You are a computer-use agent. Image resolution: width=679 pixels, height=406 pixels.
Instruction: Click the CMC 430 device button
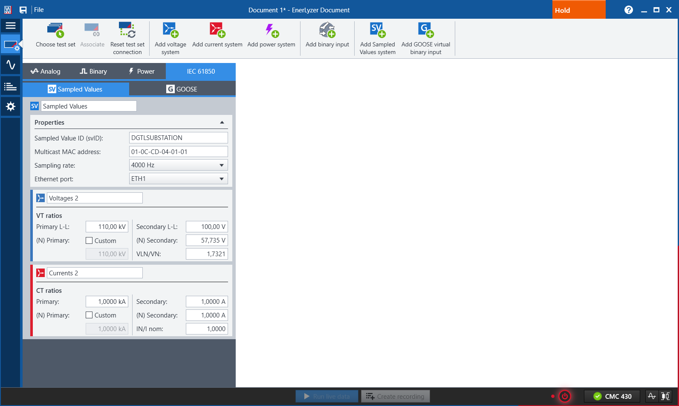coord(612,397)
